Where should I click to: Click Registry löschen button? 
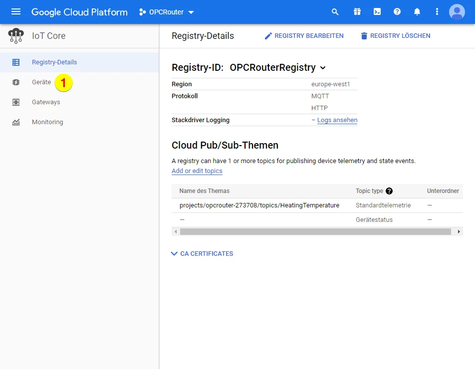[395, 36]
